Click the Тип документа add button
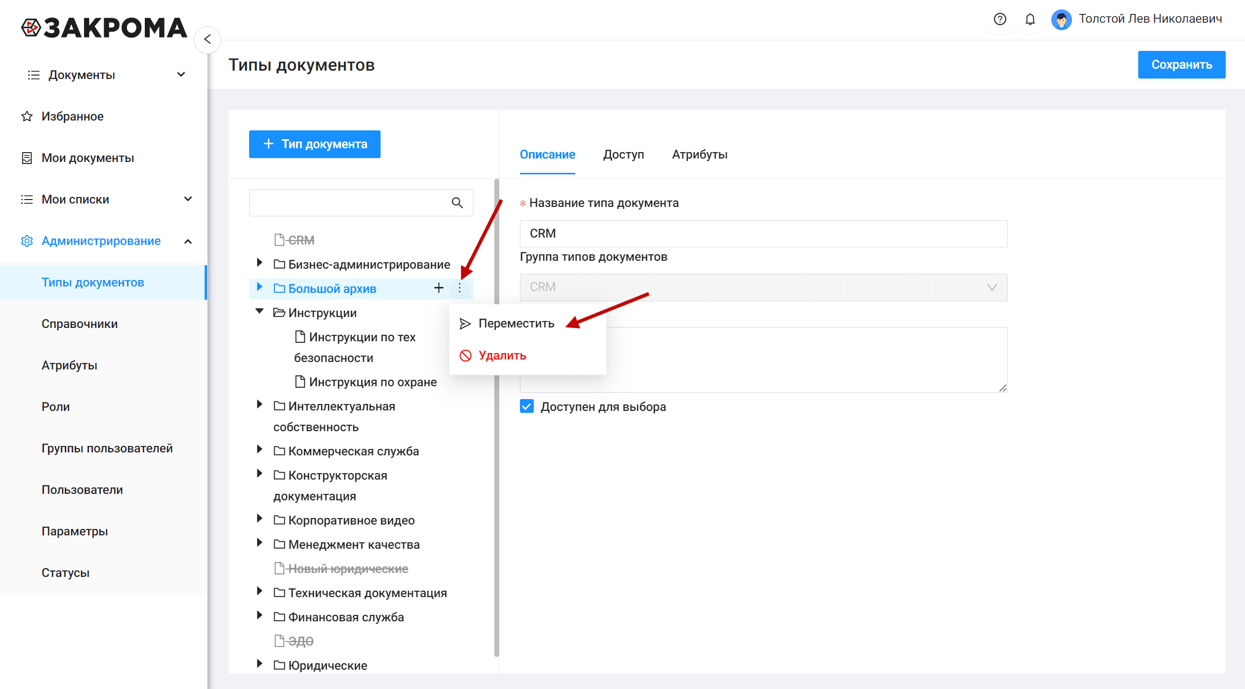Image resolution: width=1245 pixels, height=689 pixels. click(x=315, y=144)
